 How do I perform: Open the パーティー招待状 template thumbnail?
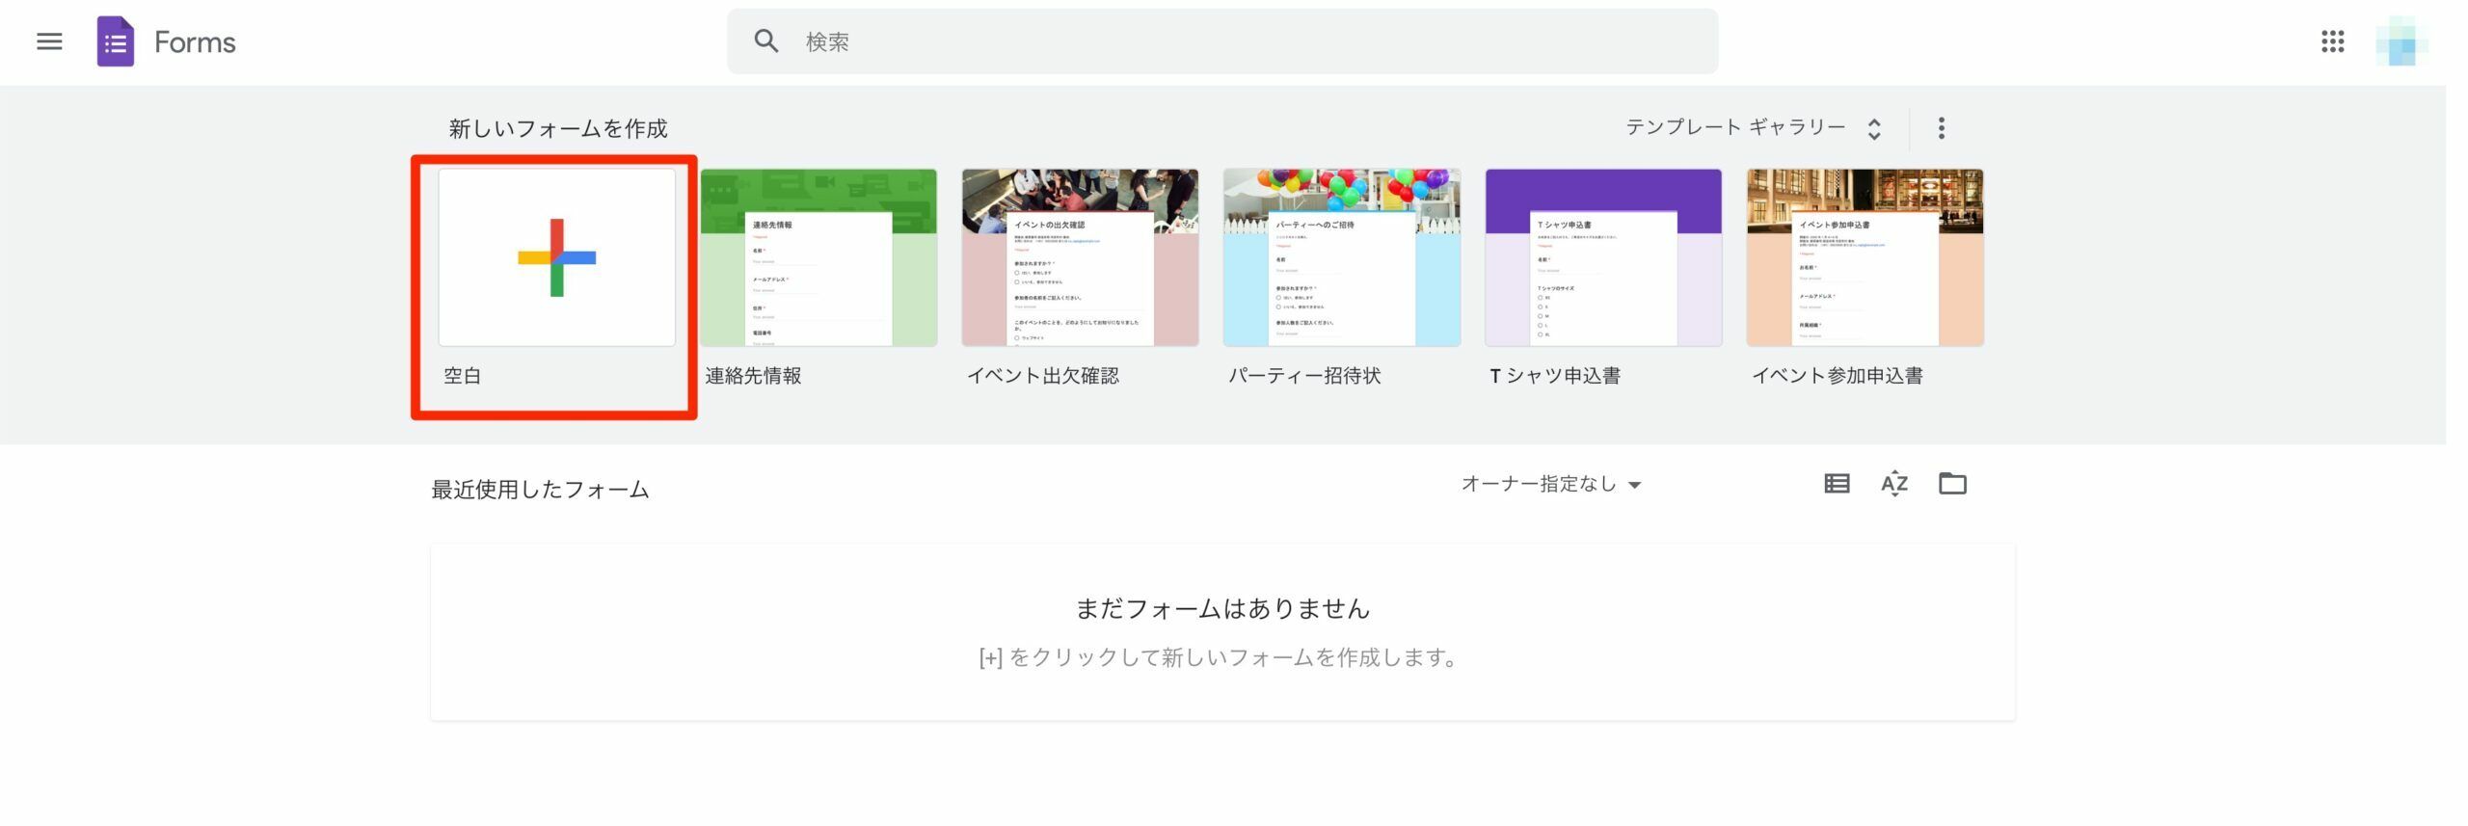[1342, 257]
